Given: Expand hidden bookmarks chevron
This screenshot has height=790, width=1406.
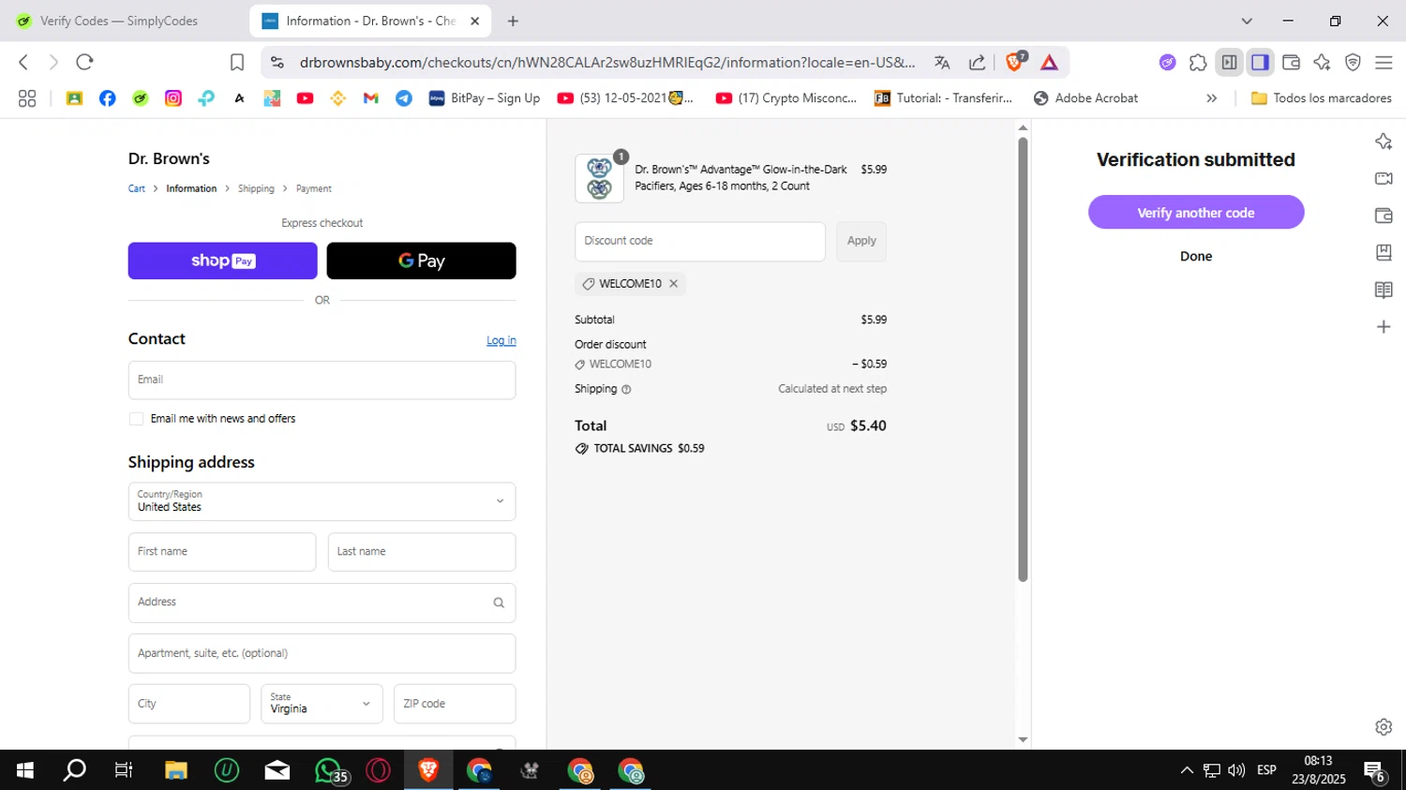Looking at the screenshot, I should coord(1211,97).
